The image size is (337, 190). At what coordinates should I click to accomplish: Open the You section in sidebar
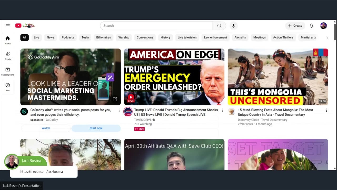[x=8, y=87]
